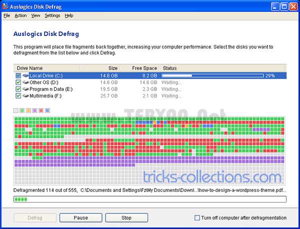Enable Turn off computer after defragmentation
Viewport: 300px width, 229px height.
[197, 217]
